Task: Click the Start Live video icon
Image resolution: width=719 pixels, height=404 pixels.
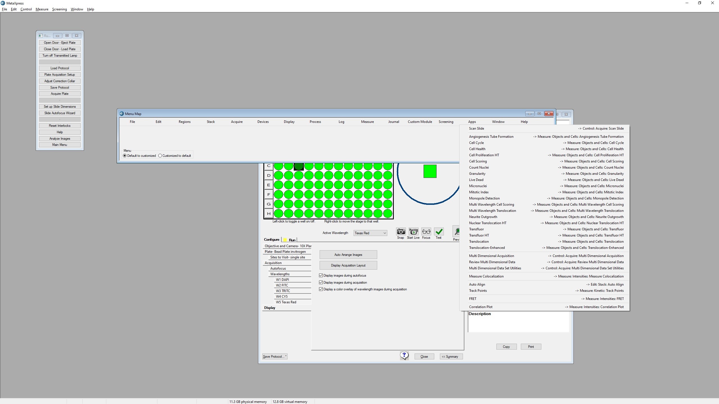Action: click(x=413, y=232)
